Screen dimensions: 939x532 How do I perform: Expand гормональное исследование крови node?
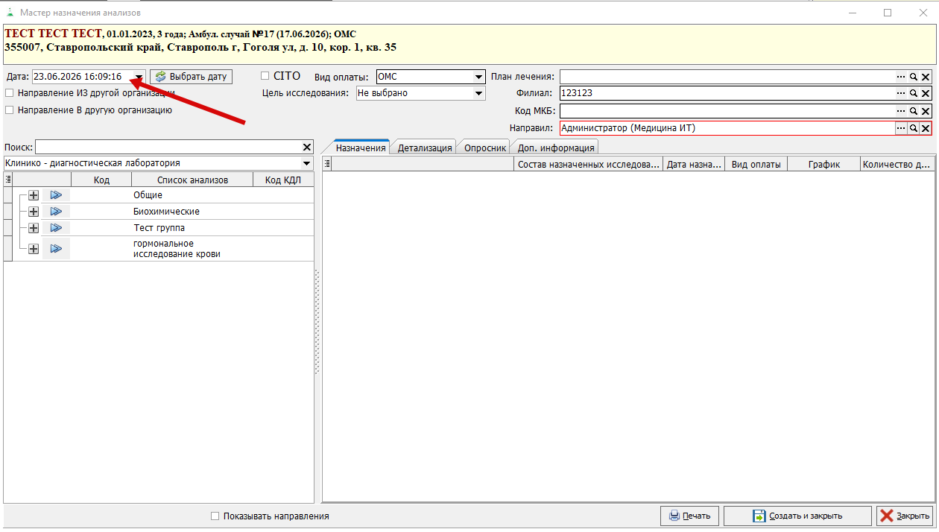[34, 249]
